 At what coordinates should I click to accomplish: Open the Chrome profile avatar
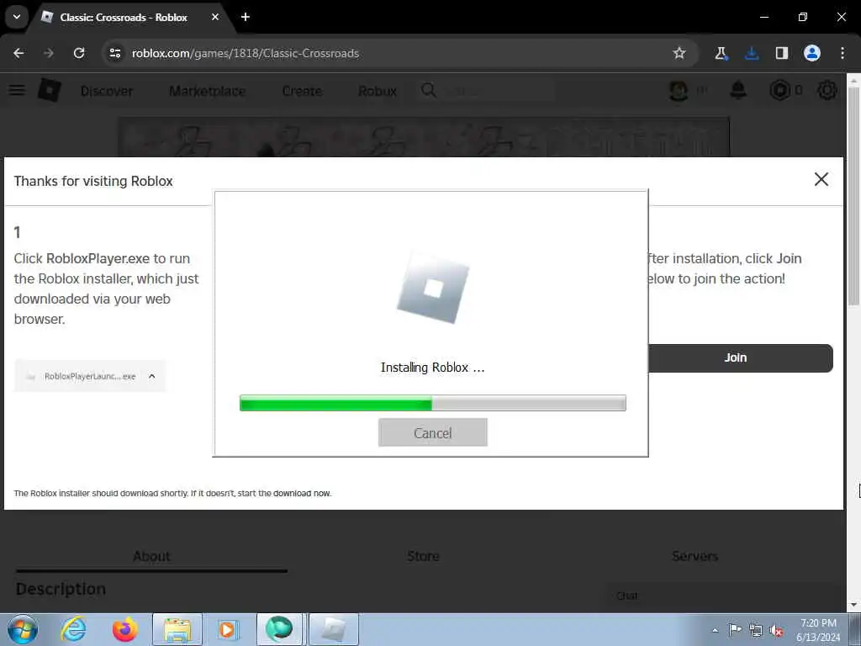coord(812,53)
